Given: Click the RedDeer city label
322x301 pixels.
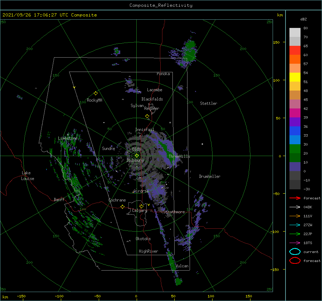Looking at the screenshot, I should [152, 108].
